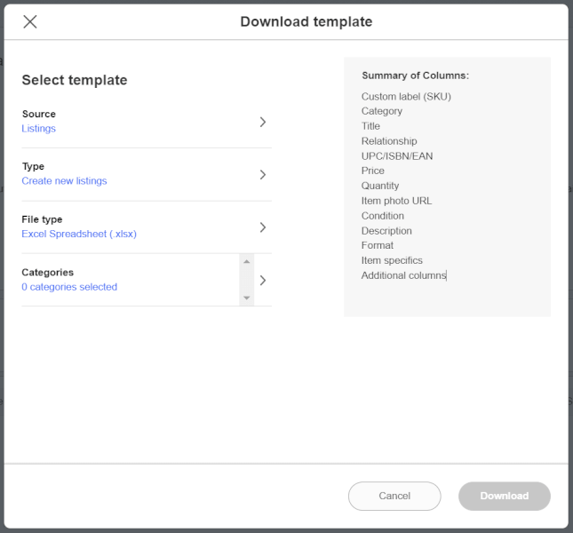The image size is (573, 533).
Task: Select the Source row label
Action: [x=39, y=114]
